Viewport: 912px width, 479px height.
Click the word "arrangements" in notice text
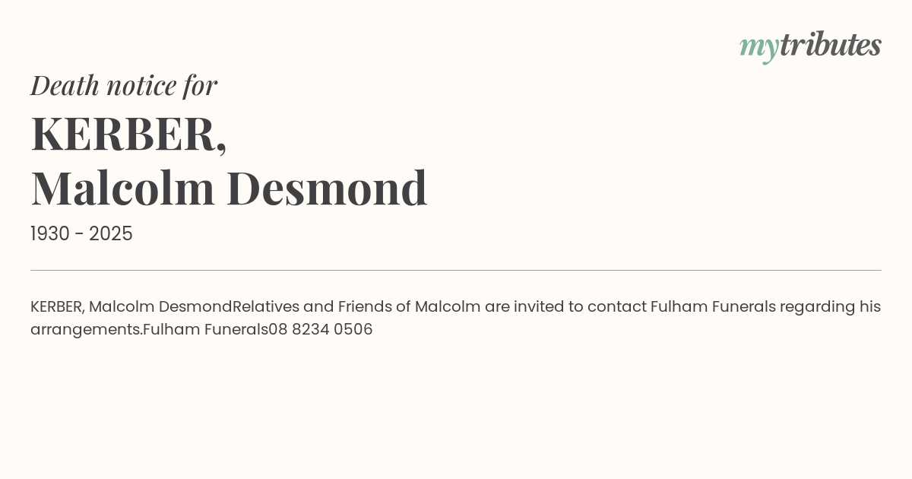tap(86, 330)
